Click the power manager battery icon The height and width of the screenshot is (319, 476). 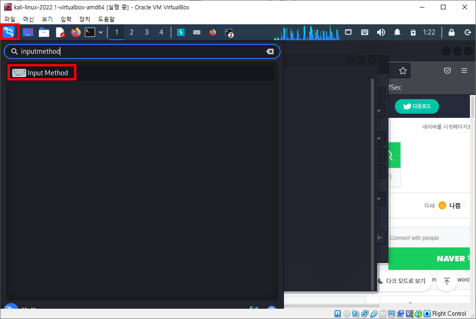click(413, 32)
